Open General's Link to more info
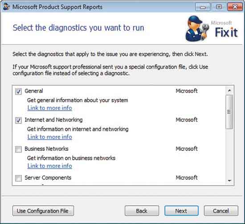The image size is (245, 224). [50, 108]
